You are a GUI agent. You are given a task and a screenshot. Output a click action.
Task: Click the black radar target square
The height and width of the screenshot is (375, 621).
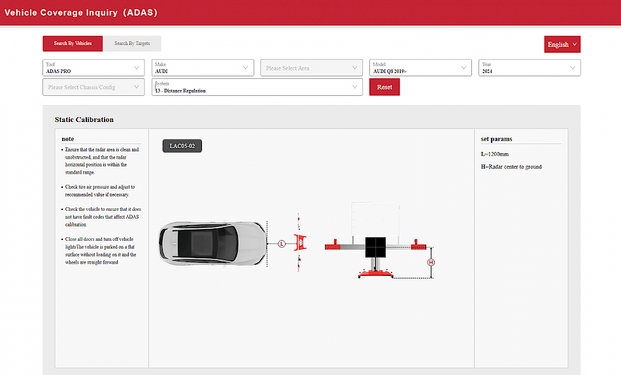(376, 245)
